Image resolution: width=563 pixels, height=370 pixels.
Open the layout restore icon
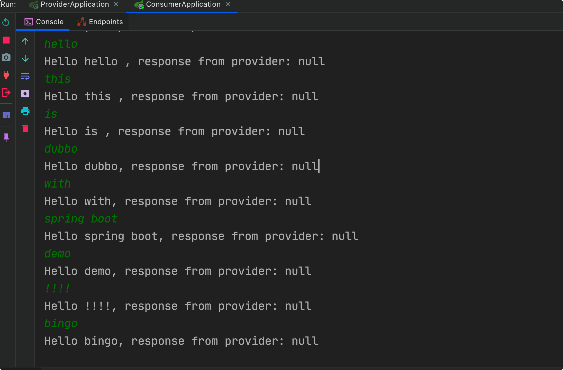pos(6,115)
